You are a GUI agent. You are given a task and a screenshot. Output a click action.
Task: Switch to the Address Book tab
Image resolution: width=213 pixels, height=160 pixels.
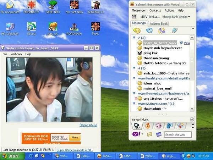click(158, 24)
